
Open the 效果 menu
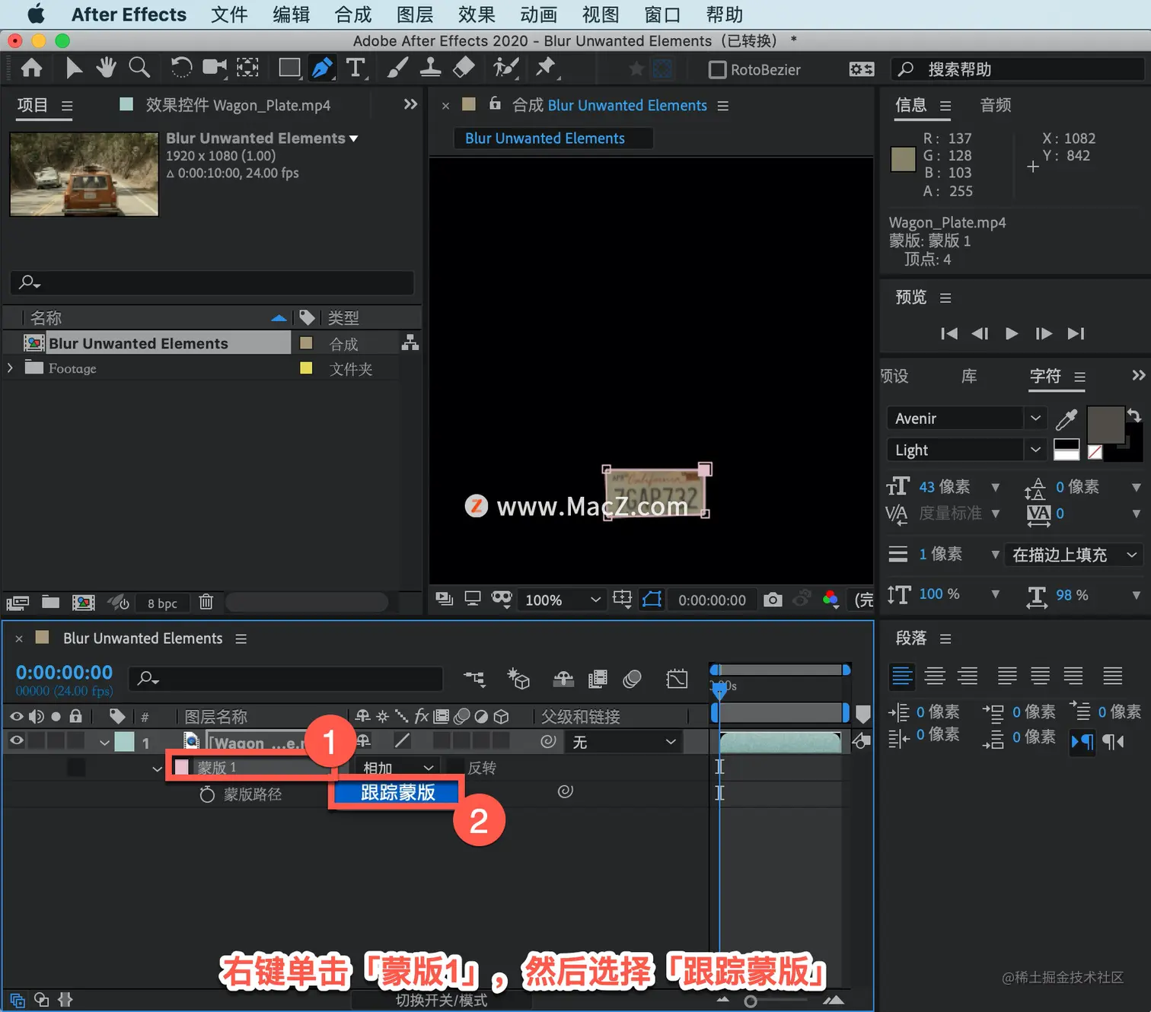click(x=477, y=14)
